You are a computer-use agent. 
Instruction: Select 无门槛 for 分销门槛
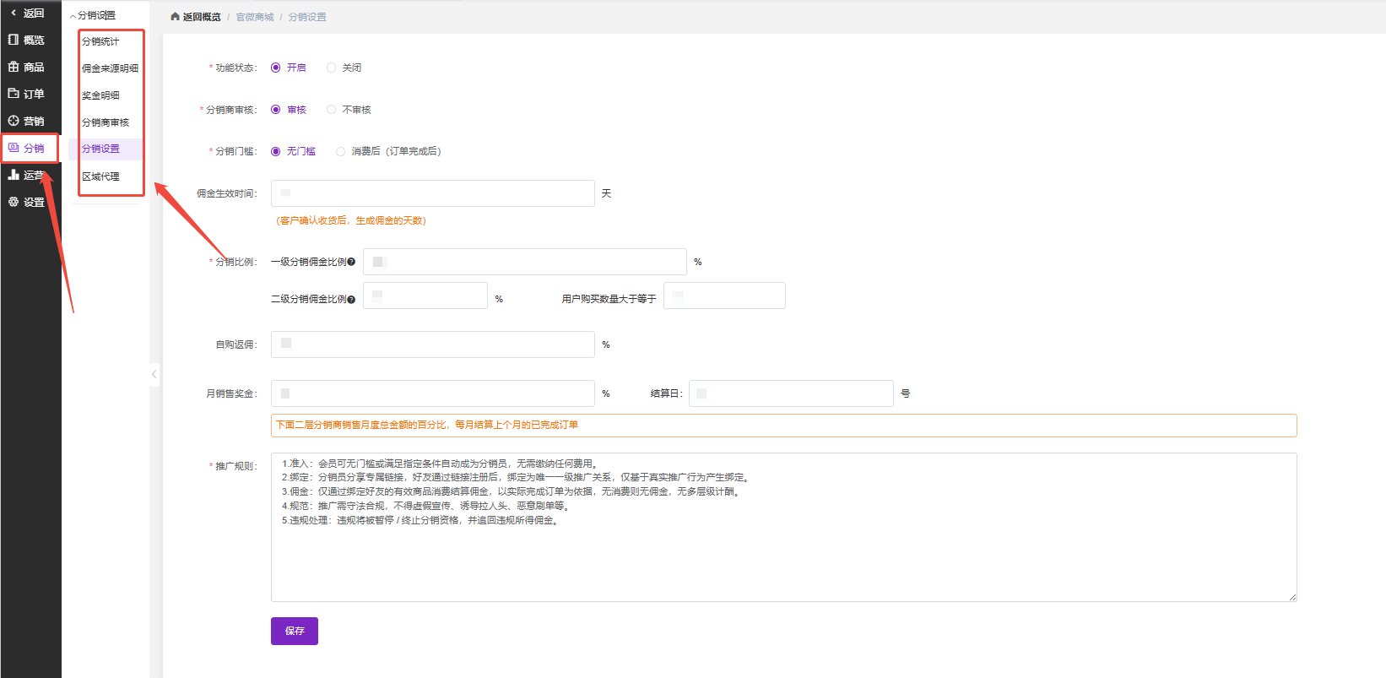pos(276,151)
